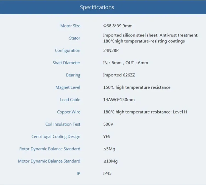Click the YES cooling design value

click(107, 136)
